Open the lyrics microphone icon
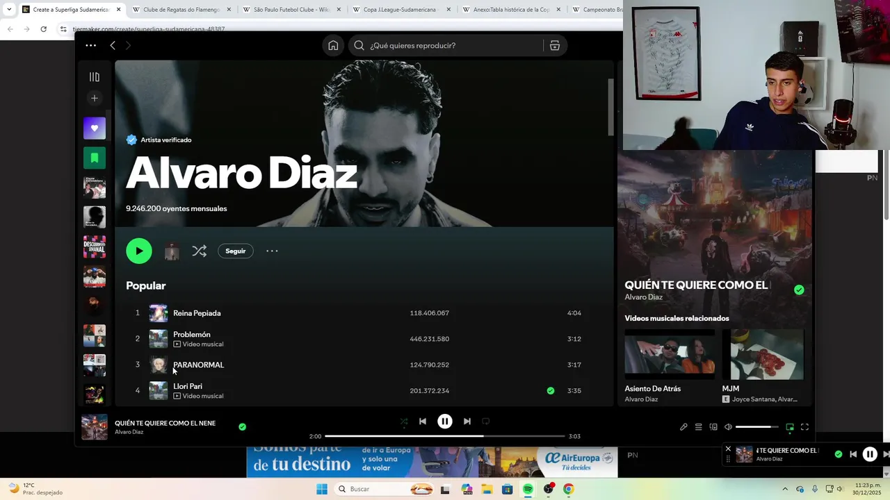This screenshot has height=500, width=890. [x=683, y=427]
